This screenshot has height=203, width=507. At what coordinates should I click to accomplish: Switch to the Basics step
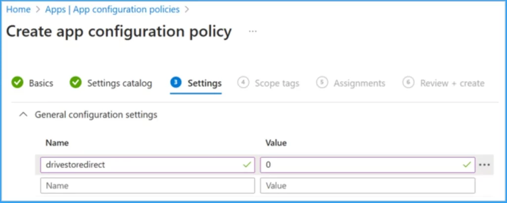point(32,83)
